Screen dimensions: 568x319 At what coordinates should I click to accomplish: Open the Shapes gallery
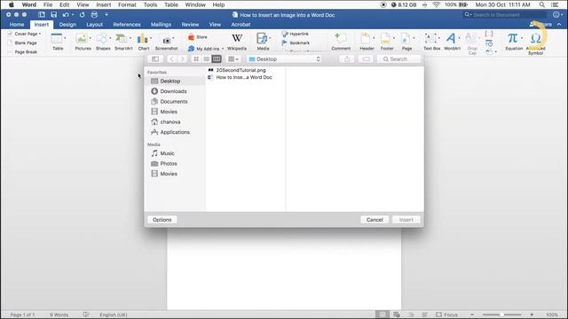point(103,42)
